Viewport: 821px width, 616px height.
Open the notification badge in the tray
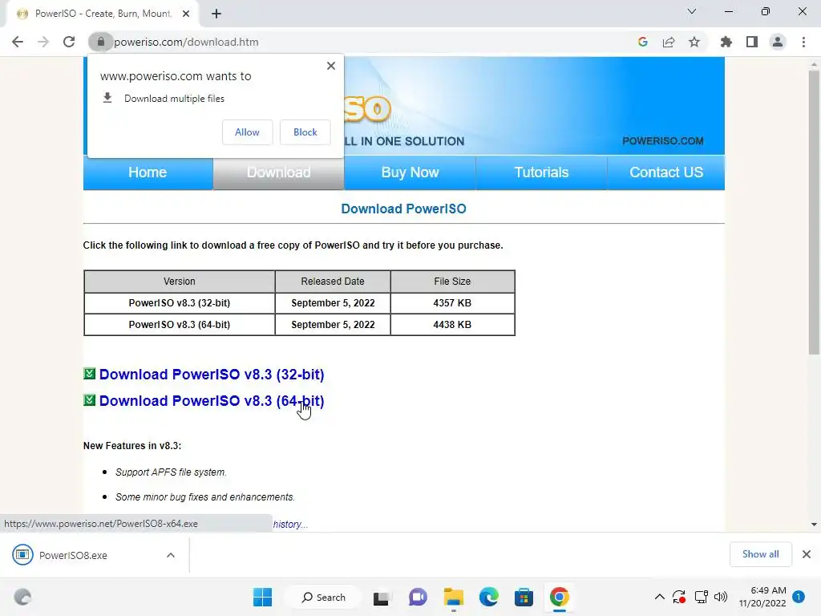pyautogui.click(x=799, y=597)
